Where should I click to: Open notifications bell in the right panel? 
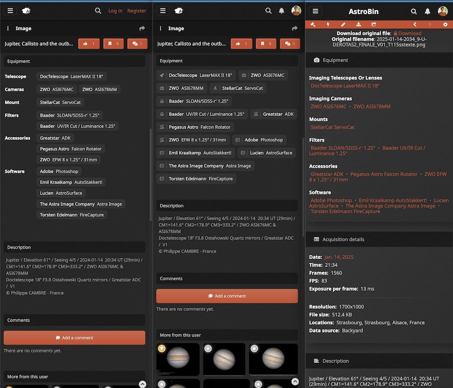(x=427, y=11)
